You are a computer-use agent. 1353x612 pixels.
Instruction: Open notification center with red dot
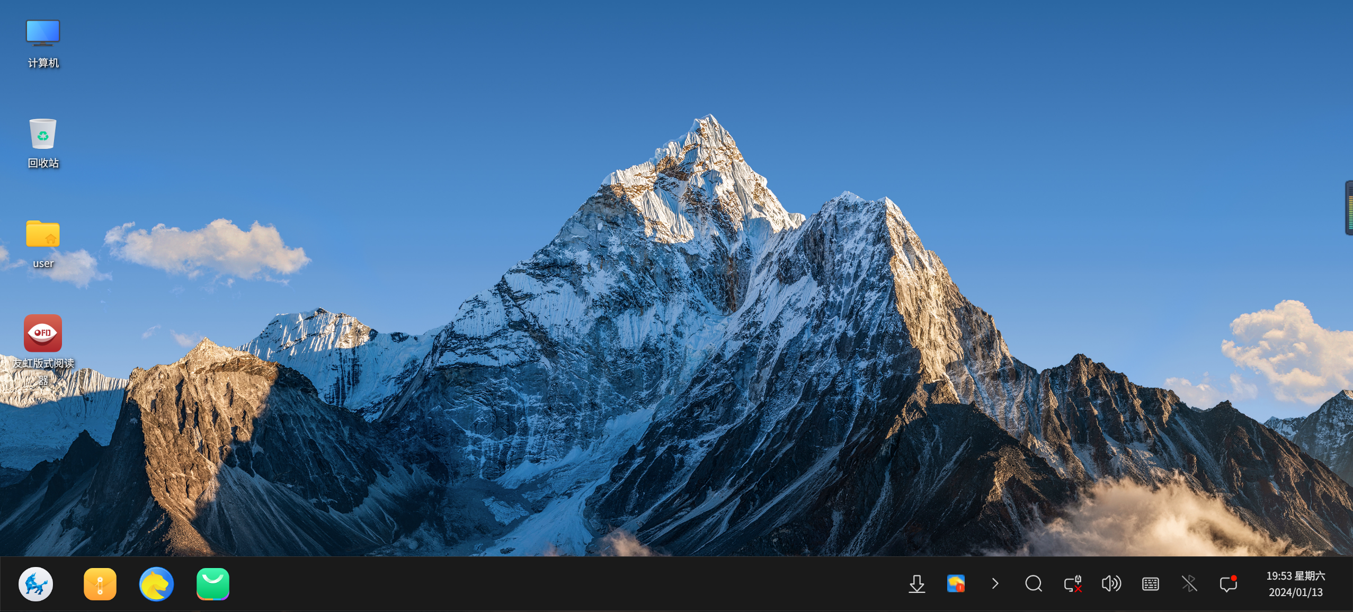click(1228, 584)
